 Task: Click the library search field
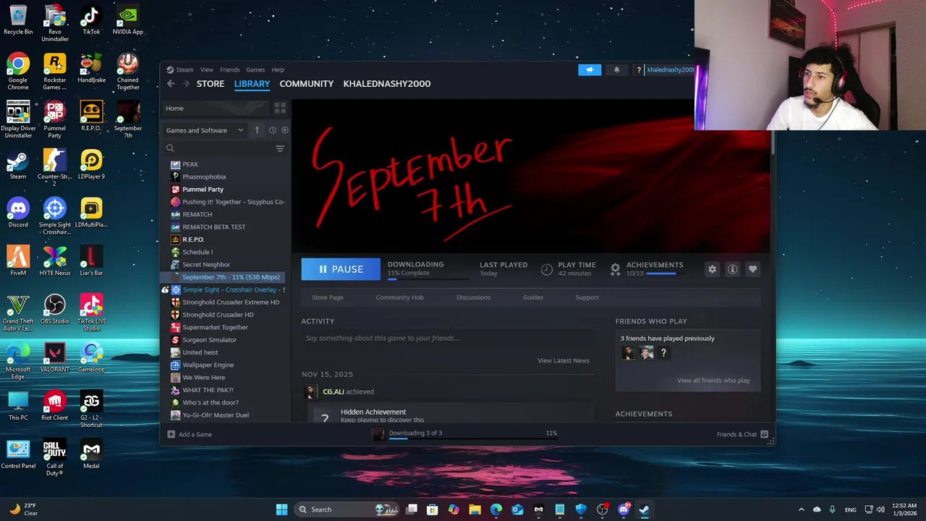click(x=218, y=148)
